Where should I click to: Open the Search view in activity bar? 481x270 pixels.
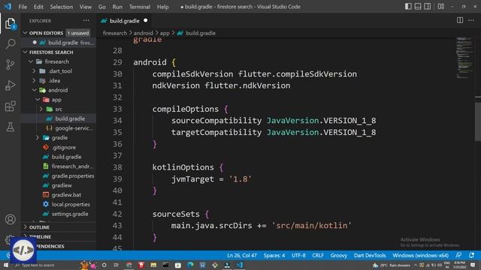pyautogui.click(x=10, y=43)
